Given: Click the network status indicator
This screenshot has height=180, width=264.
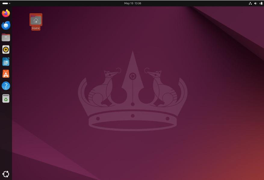Looking at the screenshot, I should tap(250, 3).
